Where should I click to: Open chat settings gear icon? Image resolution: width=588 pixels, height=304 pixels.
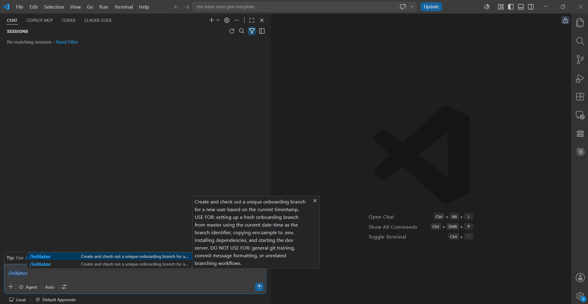(227, 20)
